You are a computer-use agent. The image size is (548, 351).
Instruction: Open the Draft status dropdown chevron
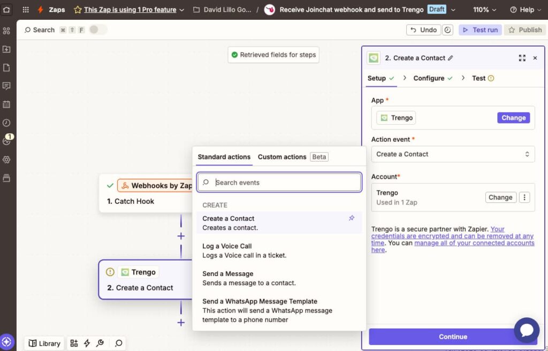point(453,10)
